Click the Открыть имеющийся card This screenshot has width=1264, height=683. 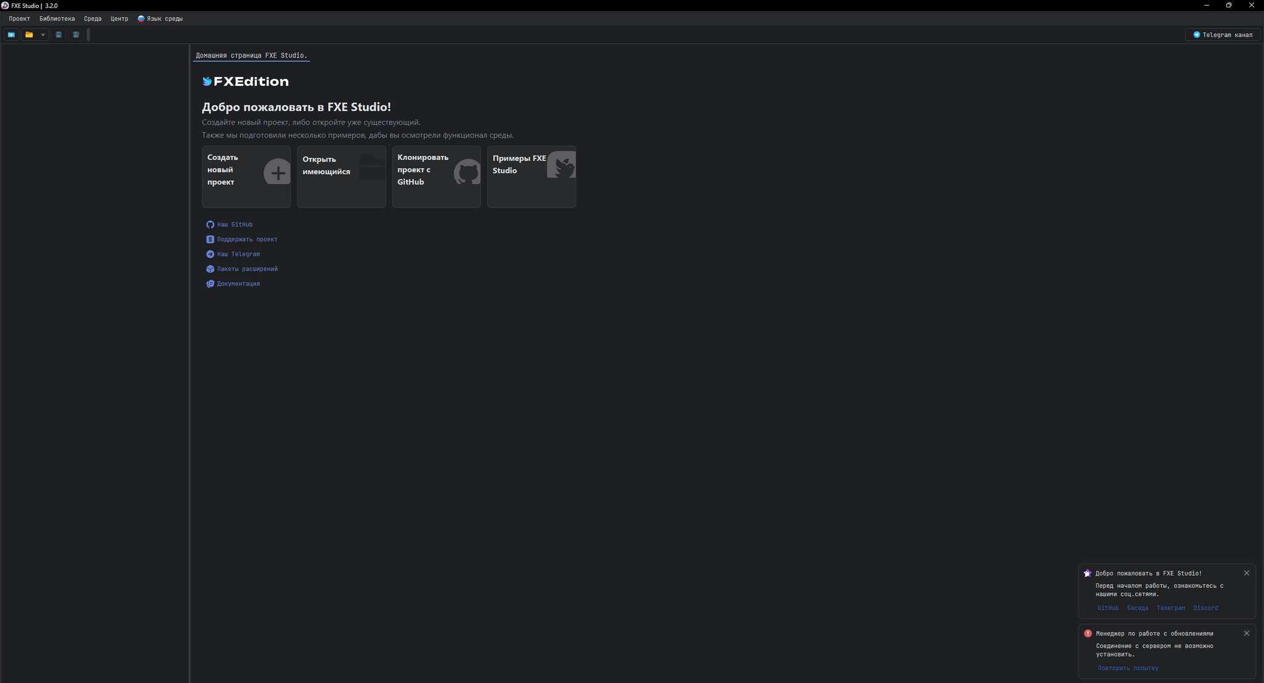pos(341,176)
